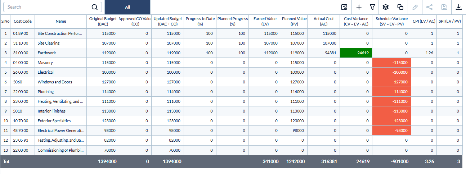Click the Actual Cost (AC) column header
466x174 pixels.
pyautogui.click(x=324, y=21)
